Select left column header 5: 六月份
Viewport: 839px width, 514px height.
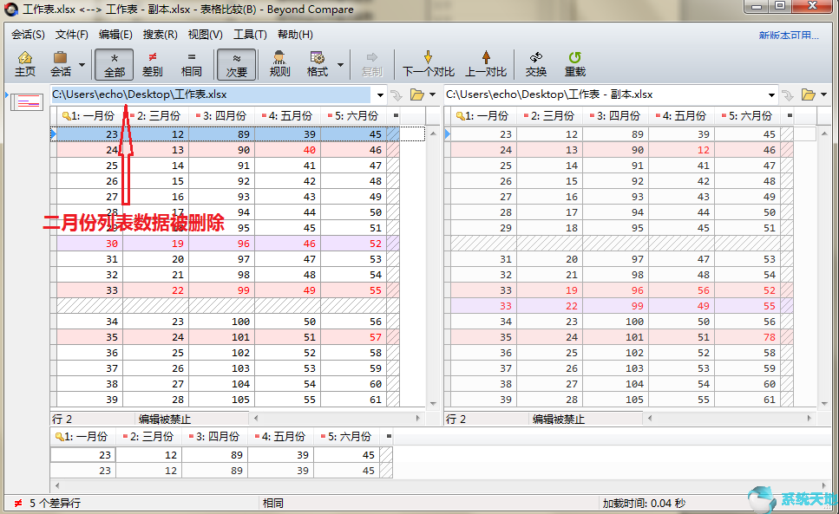353,115
